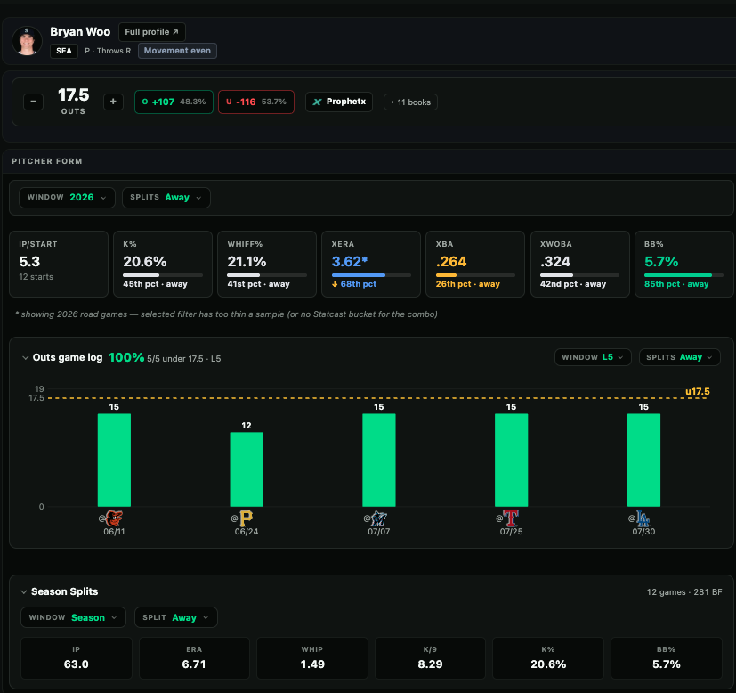The height and width of the screenshot is (693, 736).
Task: Click the Prophetx sportsbook button
Action: [339, 102]
